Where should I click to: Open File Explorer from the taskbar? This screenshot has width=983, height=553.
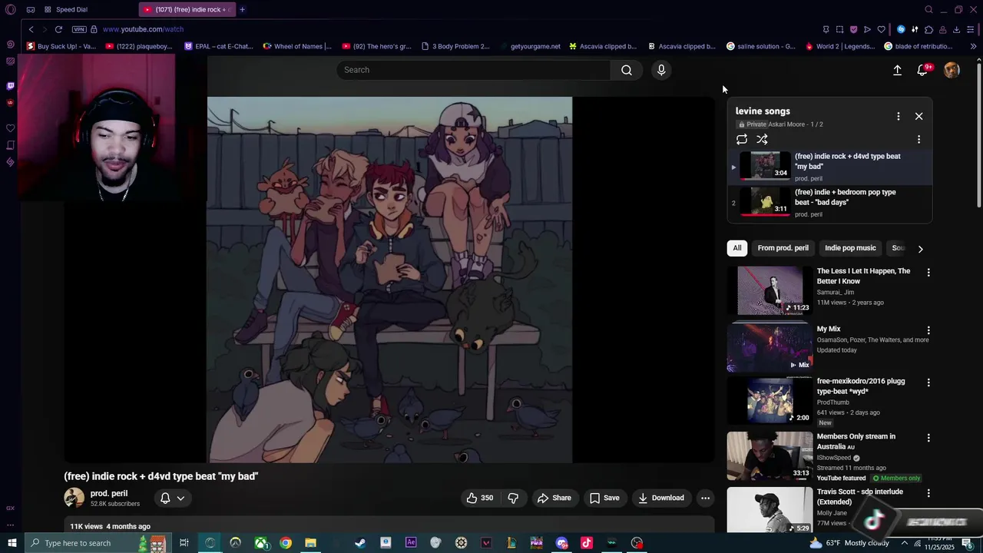point(310,543)
